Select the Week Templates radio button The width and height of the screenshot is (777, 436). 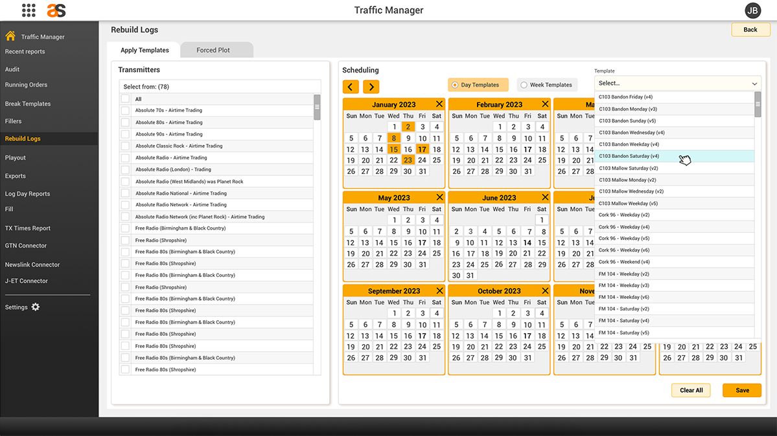pos(524,85)
